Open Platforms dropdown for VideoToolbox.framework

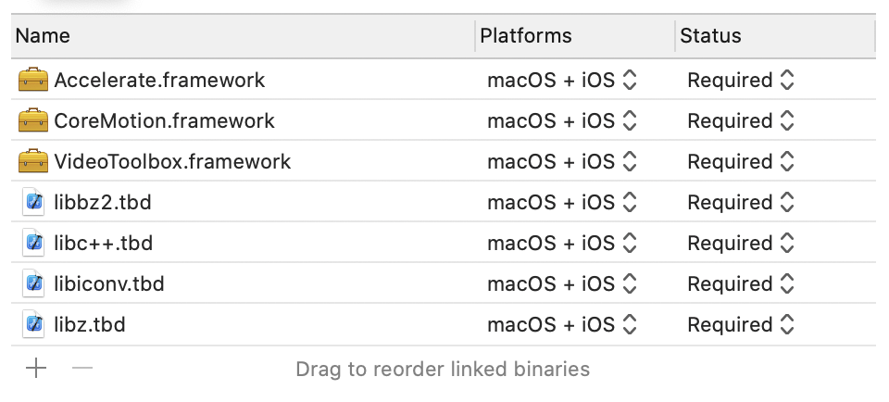pos(562,162)
